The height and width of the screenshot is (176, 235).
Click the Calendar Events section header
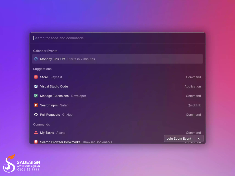tap(45, 51)
